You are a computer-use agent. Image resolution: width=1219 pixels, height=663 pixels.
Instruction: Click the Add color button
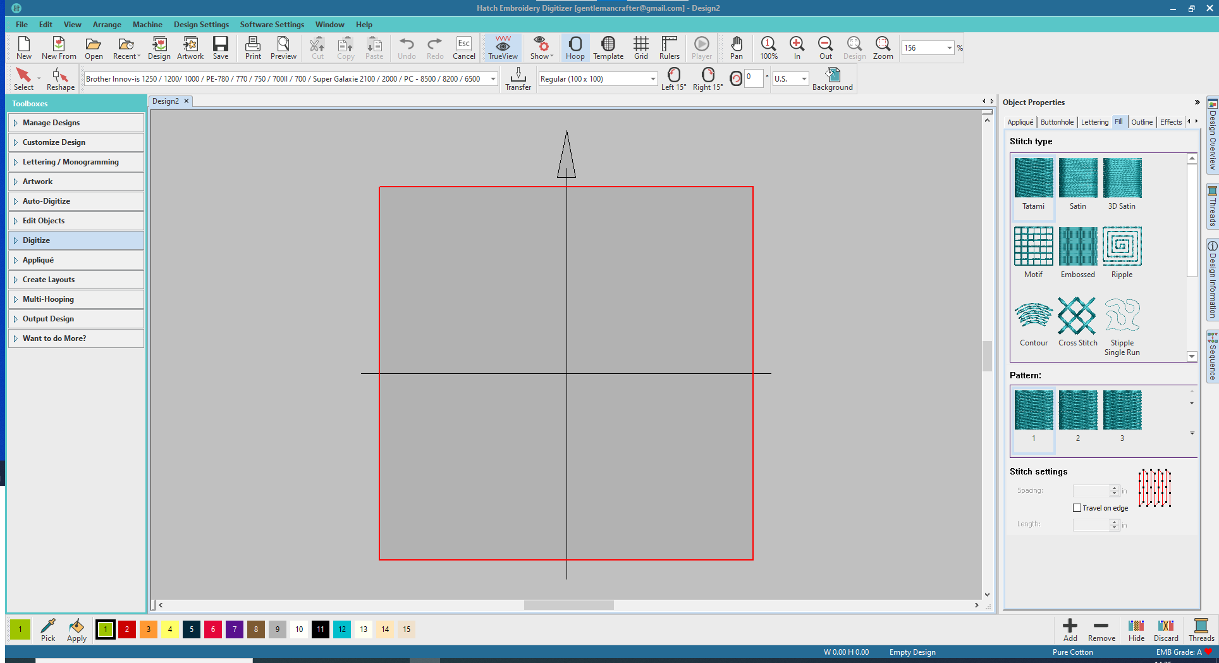pos(1070,629)
